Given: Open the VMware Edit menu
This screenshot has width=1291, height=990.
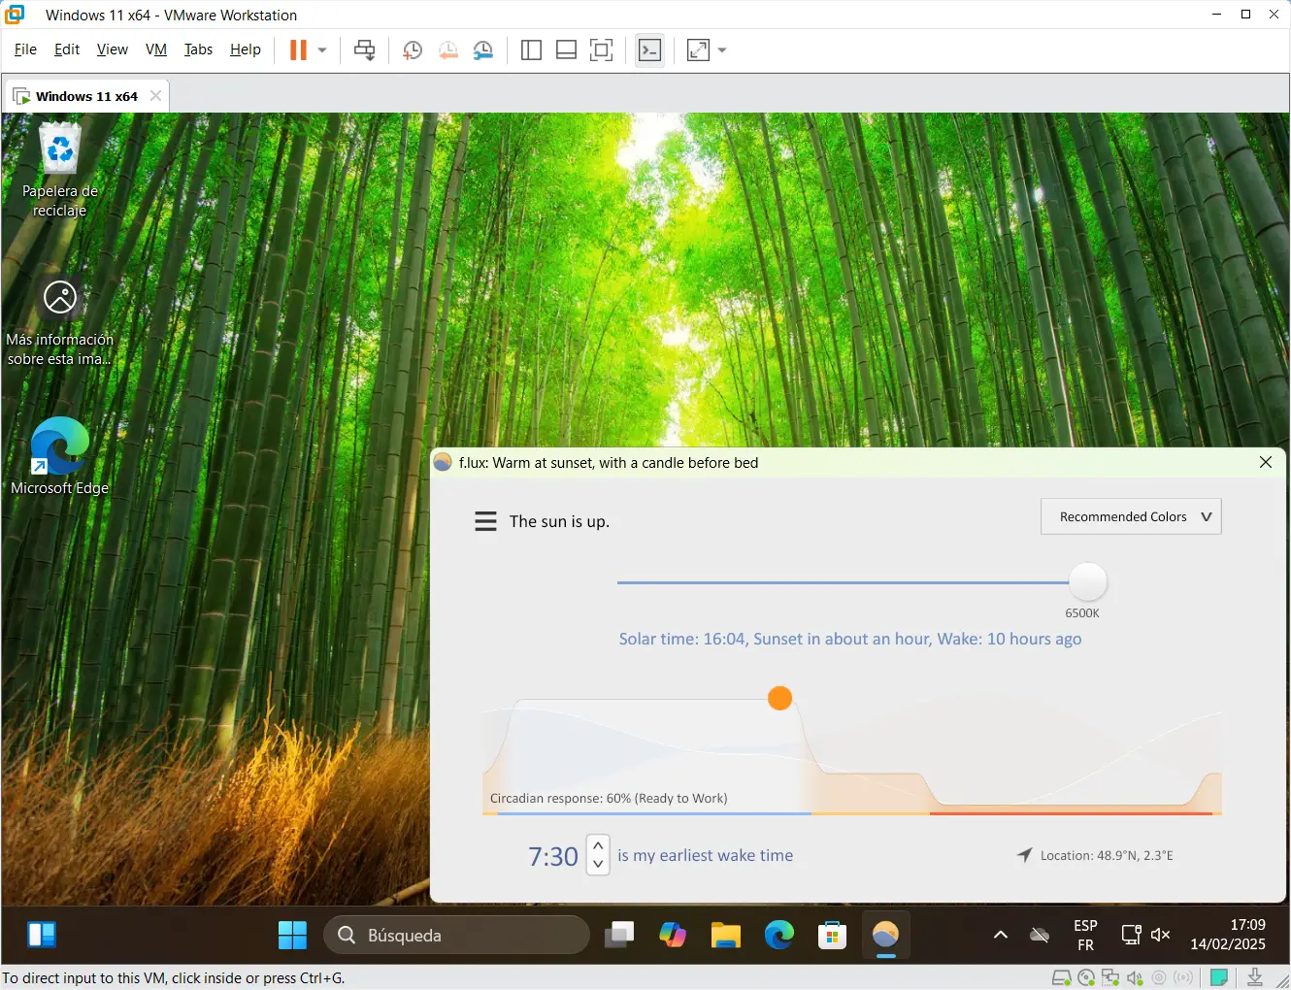Looking at the screenshot, I should tap(67, 49).
